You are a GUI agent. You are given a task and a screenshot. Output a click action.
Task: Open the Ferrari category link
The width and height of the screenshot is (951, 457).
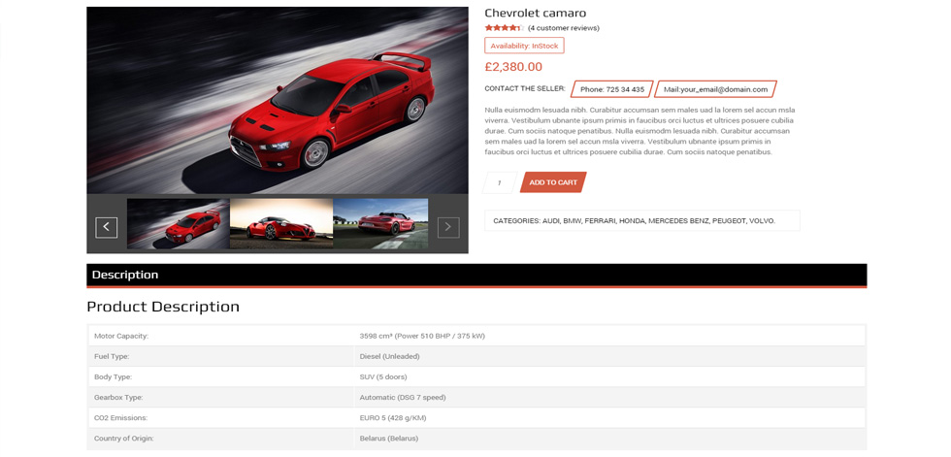[601, 221]
